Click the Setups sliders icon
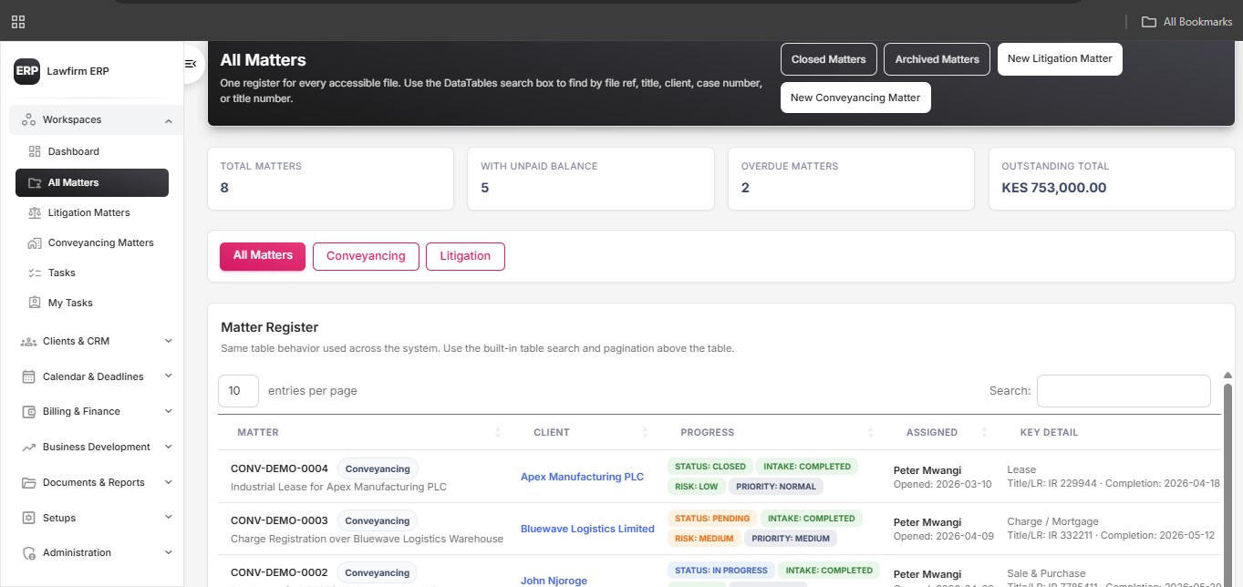Viewport: 1243px width, 587px height. coord(28,518)
